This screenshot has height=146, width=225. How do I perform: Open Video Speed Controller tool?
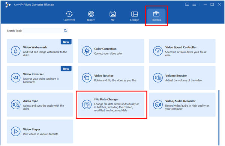(182, 51)
